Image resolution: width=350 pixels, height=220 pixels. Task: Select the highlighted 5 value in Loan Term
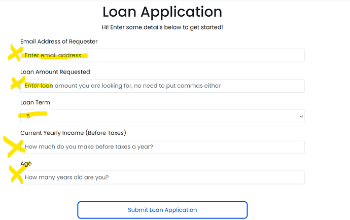click(28, 116)
